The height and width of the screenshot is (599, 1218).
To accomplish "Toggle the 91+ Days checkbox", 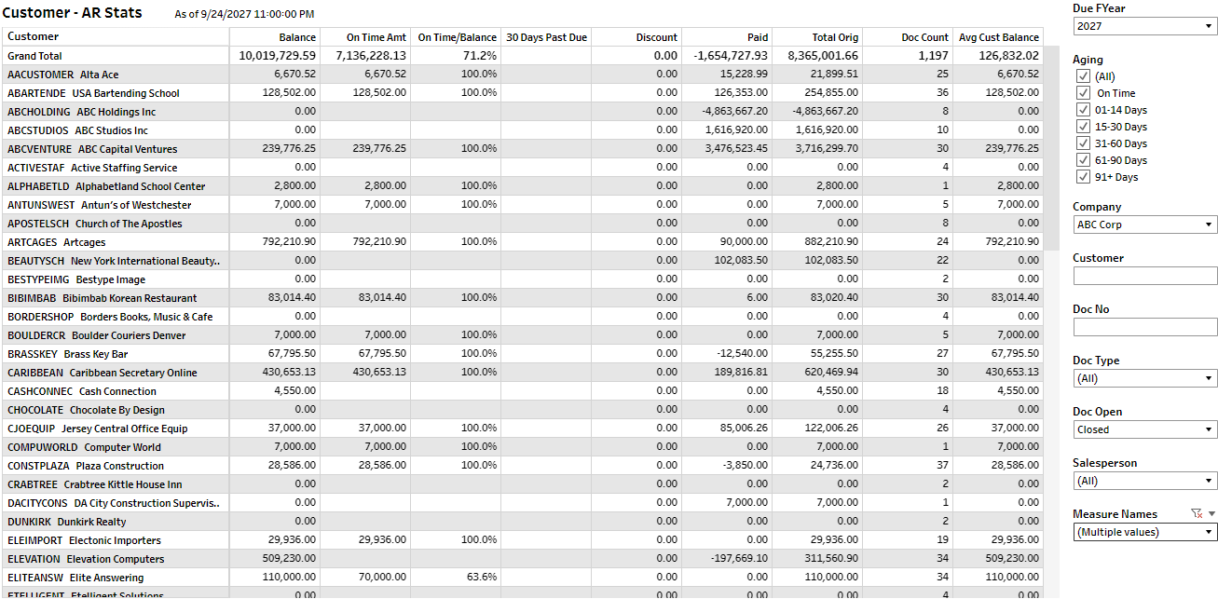I will [x=1083, y=177].
